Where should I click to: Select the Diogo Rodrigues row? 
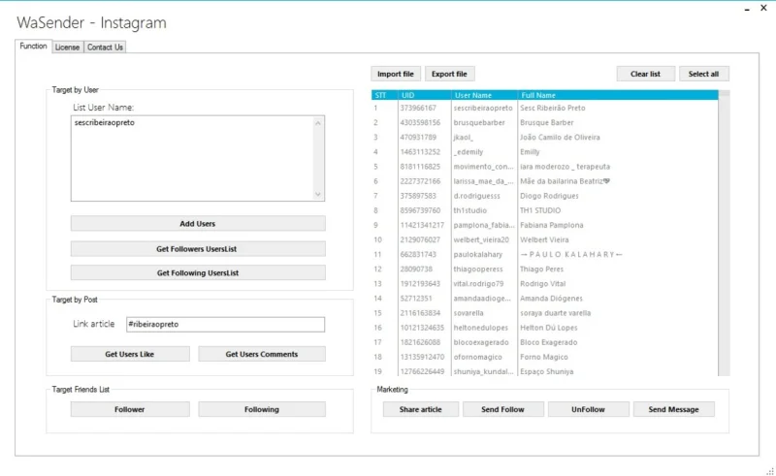(x=544, y=196)
